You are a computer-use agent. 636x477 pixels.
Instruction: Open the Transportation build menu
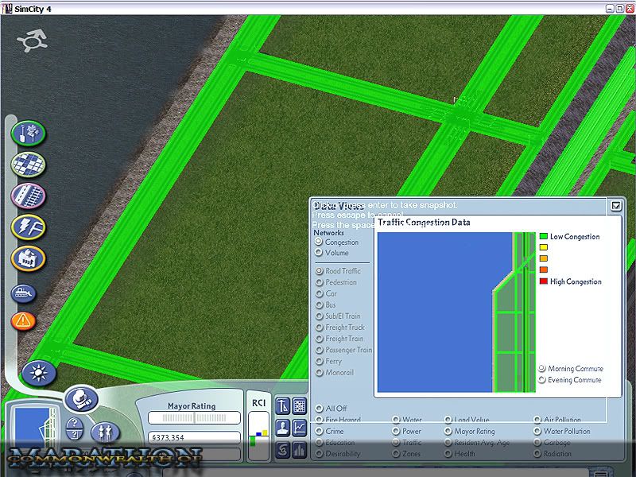[x=28, y=196]
